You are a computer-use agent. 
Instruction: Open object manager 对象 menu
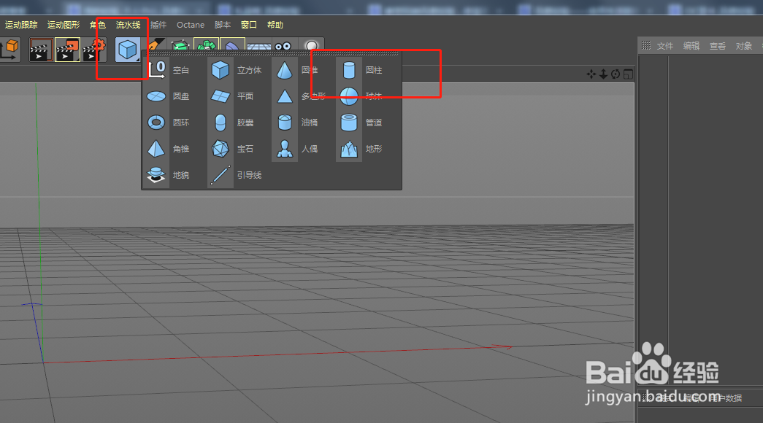pos(743,46)
